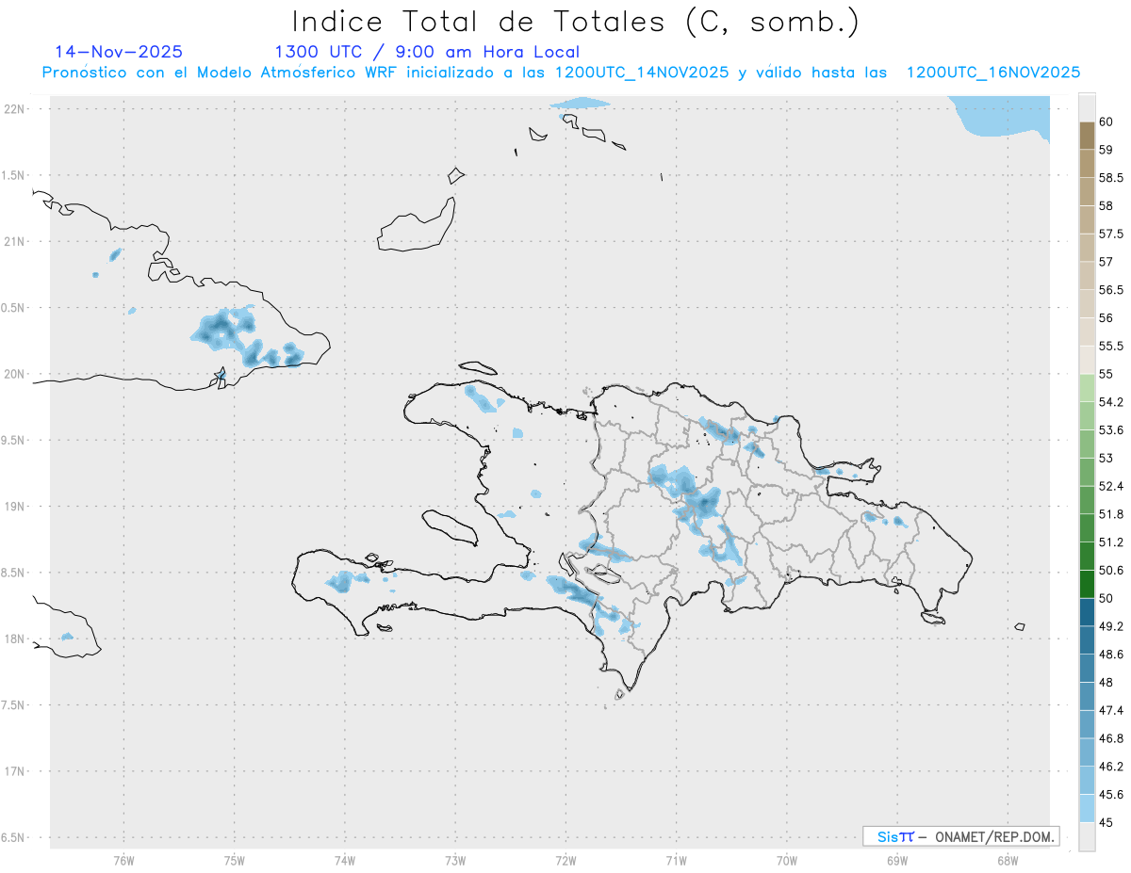Screen dimensions: 1131x873
Task: Click the legend value "60"
Action: coord(1106,121)
